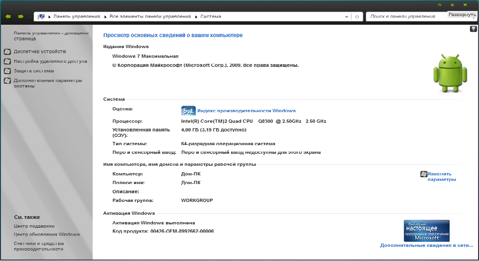Image resolution: width=479 pixels, height=261 pixels.
Task: Click '64-разрядная операционная система' value
Action: click(x=228, y=144)
